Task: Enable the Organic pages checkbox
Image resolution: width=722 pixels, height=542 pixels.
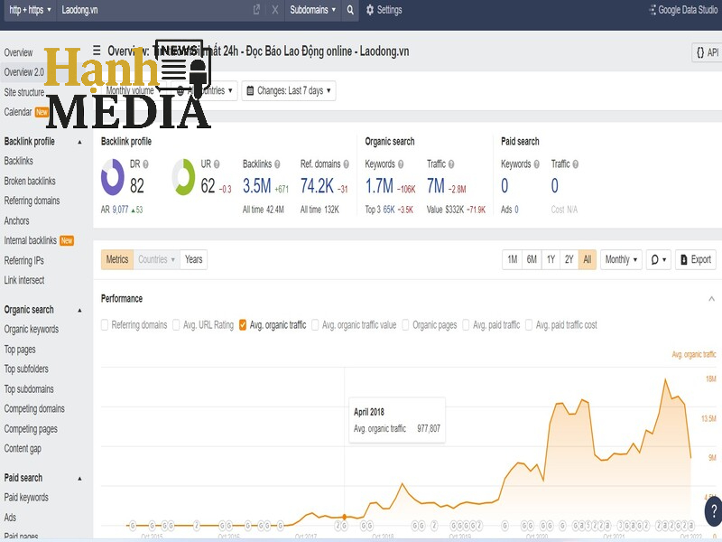Action: (x=405, y=325)
